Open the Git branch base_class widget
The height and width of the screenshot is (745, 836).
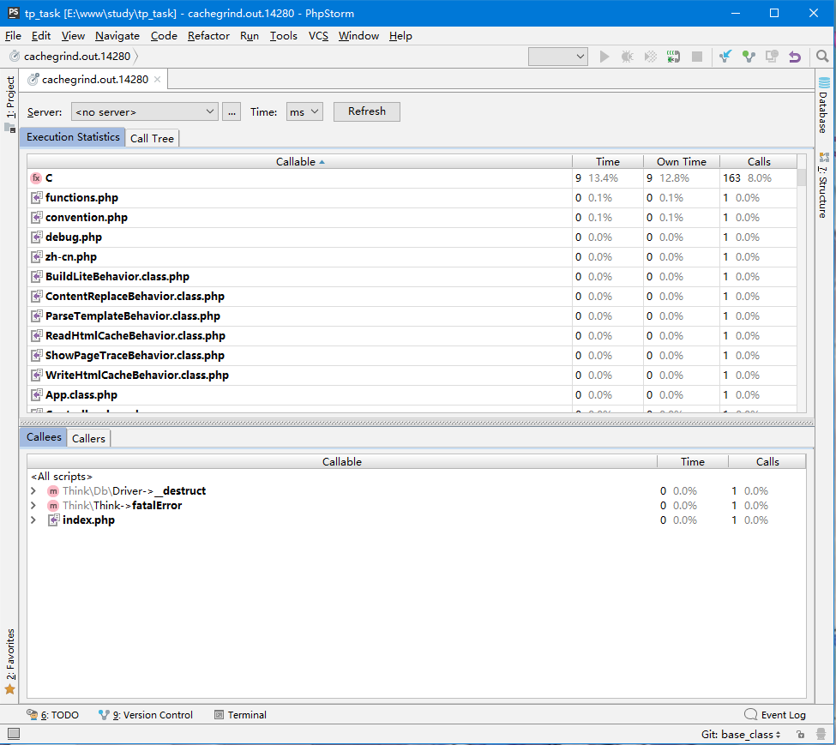[x=741, y=735]
